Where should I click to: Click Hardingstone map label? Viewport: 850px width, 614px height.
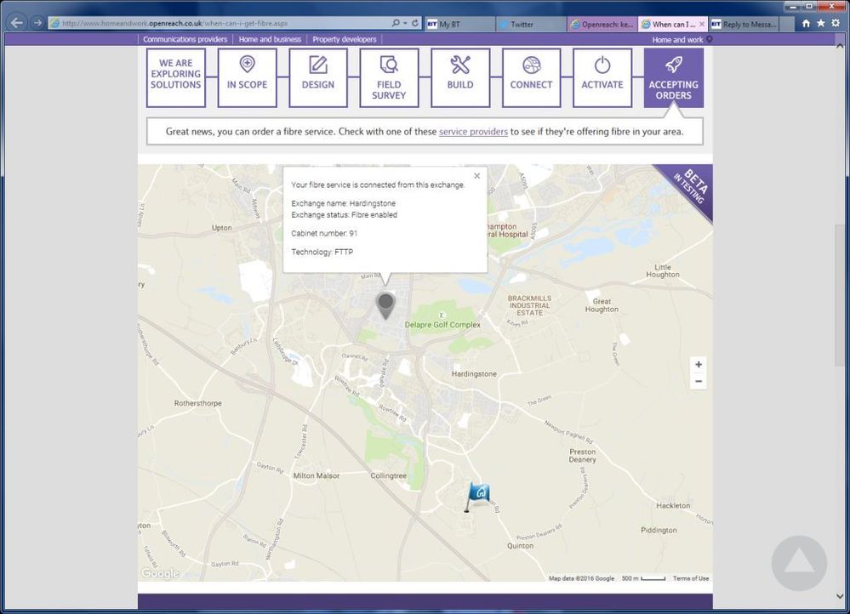(x=474, y=374)
